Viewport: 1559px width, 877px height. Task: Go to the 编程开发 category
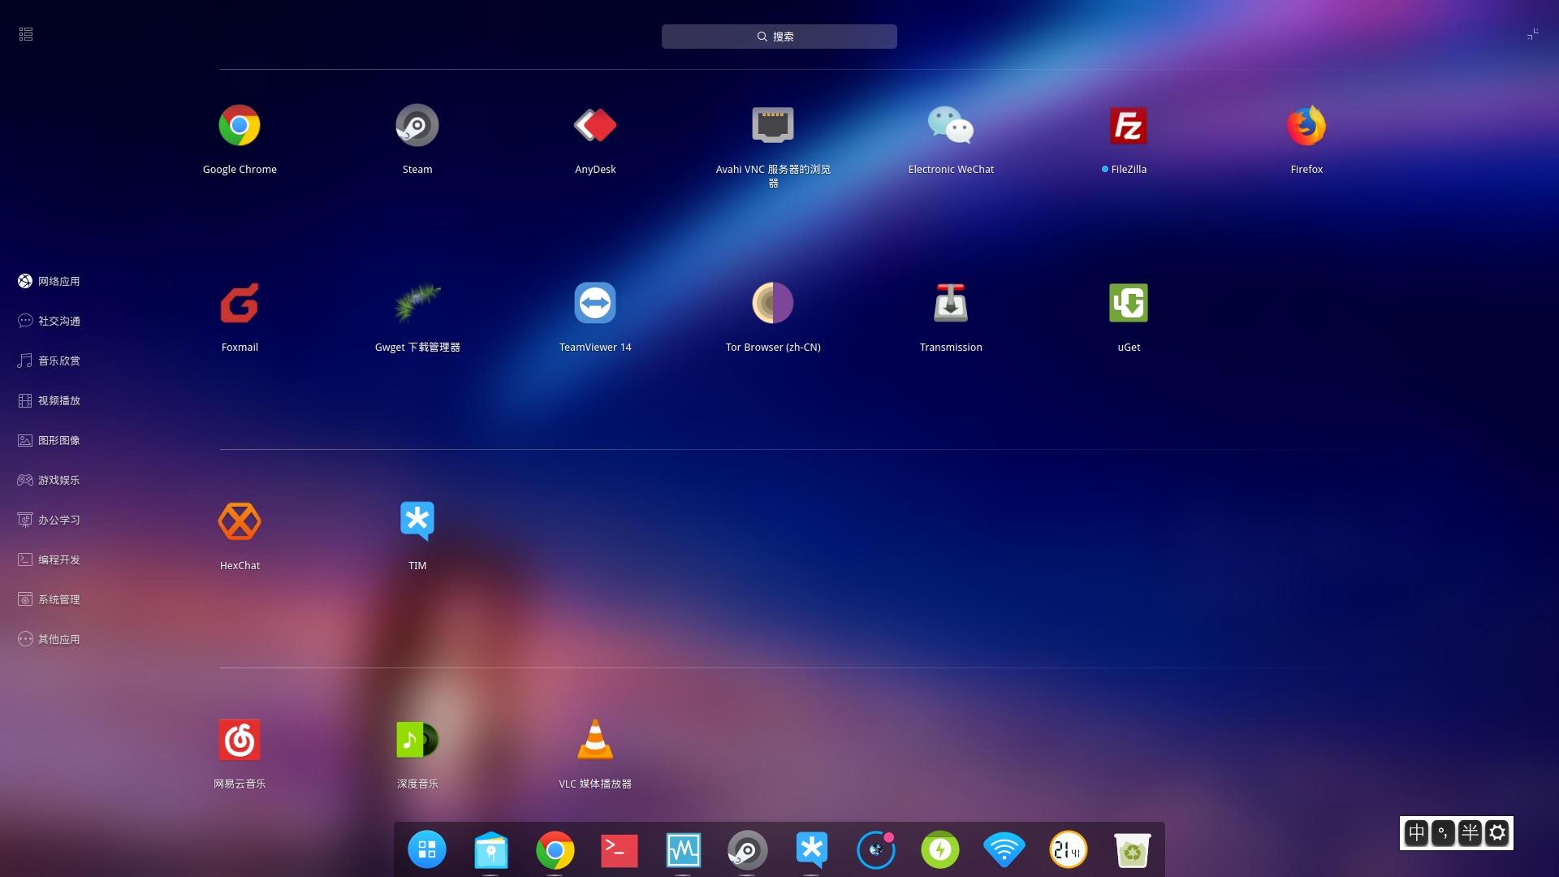point(49,559)
